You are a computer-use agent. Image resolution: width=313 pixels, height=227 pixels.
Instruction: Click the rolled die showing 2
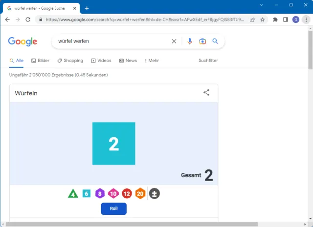[113, 144]
